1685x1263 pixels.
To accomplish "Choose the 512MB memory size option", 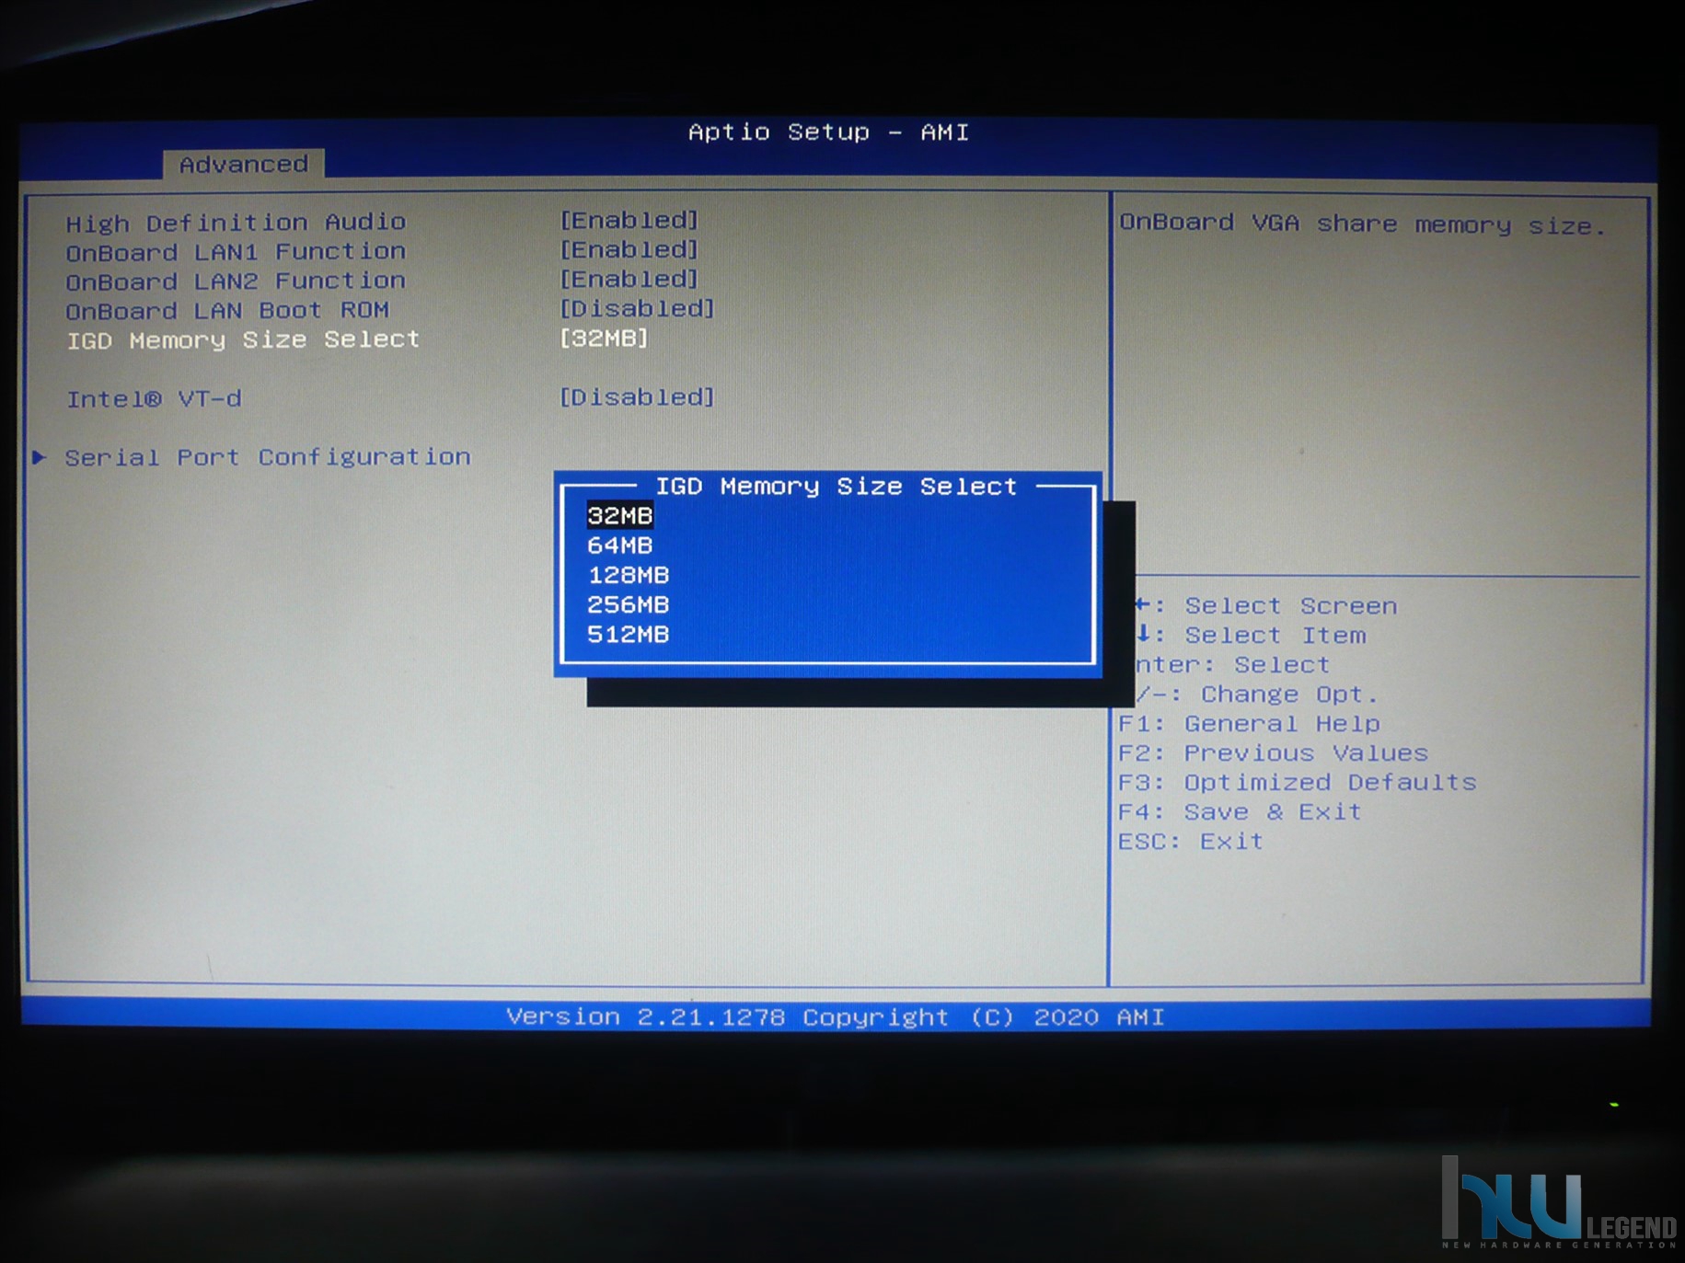I will (628, 634).
